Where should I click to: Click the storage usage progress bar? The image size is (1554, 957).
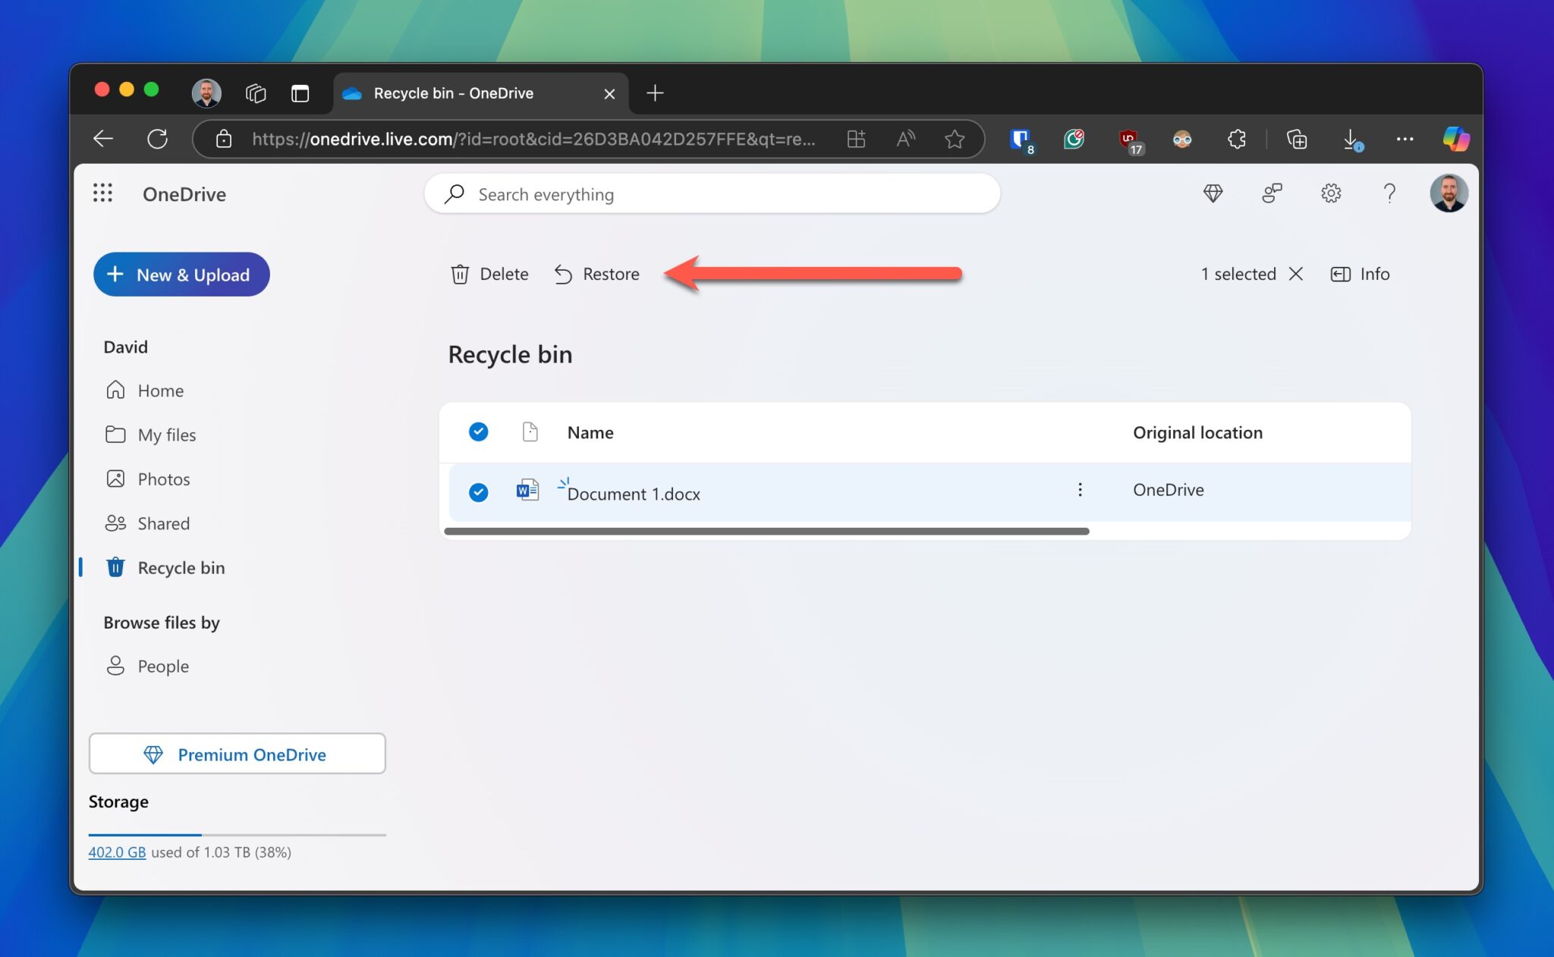tap(237, 834)
